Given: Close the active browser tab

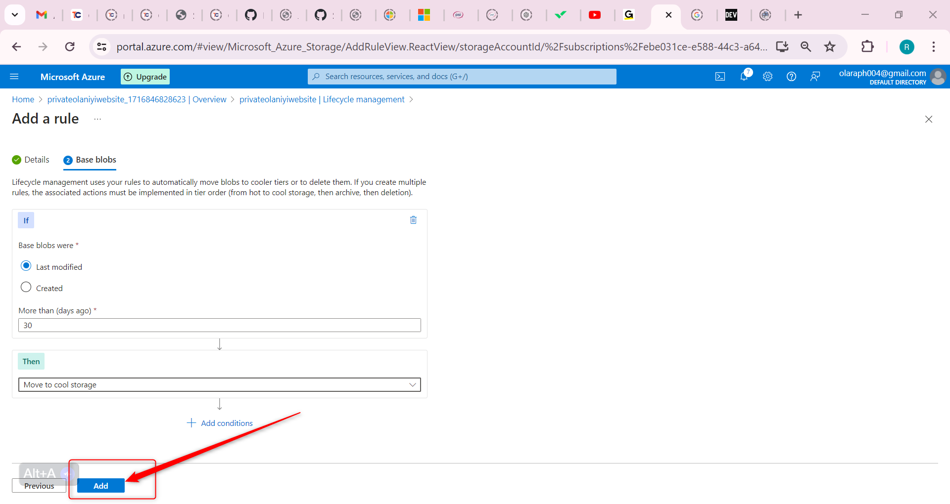Looking at the screenshot, I should 668,15.
